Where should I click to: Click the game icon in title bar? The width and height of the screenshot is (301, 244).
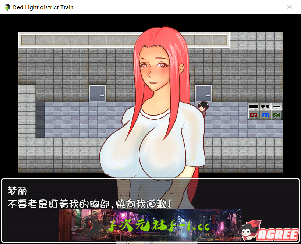pos(7,7)
